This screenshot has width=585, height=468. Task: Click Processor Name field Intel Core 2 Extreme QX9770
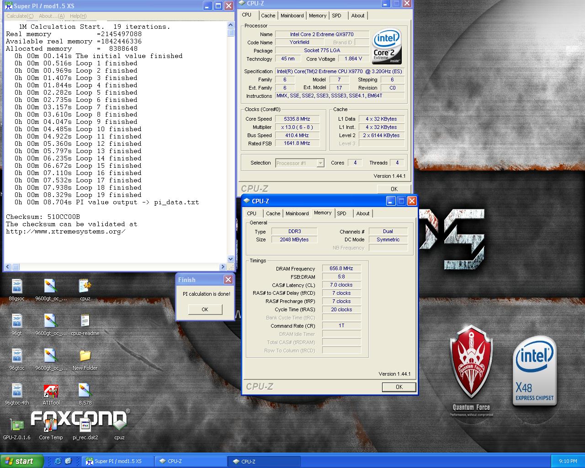click(x=322, y=34)
